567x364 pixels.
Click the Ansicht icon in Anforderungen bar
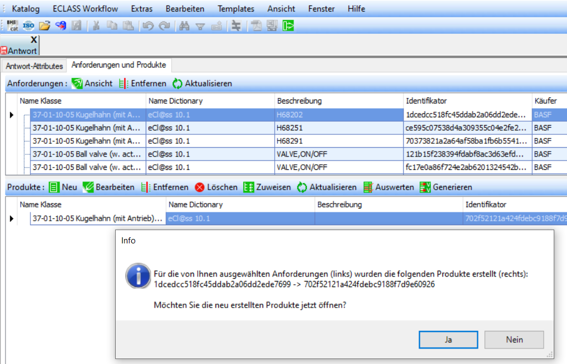[x=78, y=84]
